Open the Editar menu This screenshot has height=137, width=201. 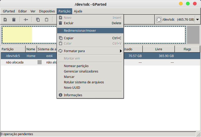(23, 11)
